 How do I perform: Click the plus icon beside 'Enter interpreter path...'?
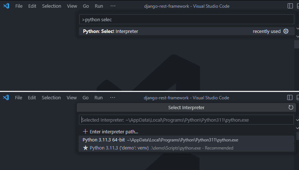85,132
